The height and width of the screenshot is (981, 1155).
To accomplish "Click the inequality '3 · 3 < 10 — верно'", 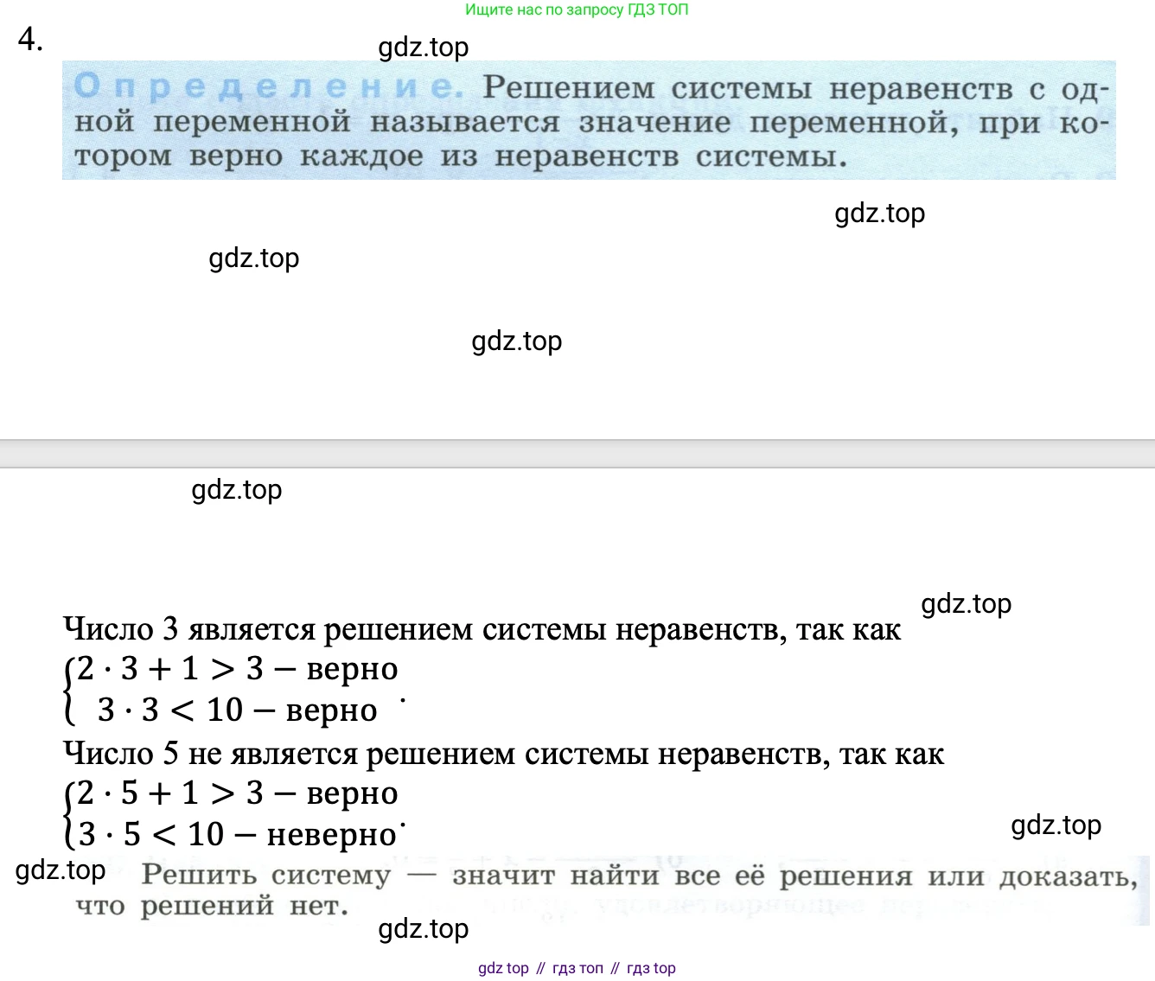I will [238, 710].
